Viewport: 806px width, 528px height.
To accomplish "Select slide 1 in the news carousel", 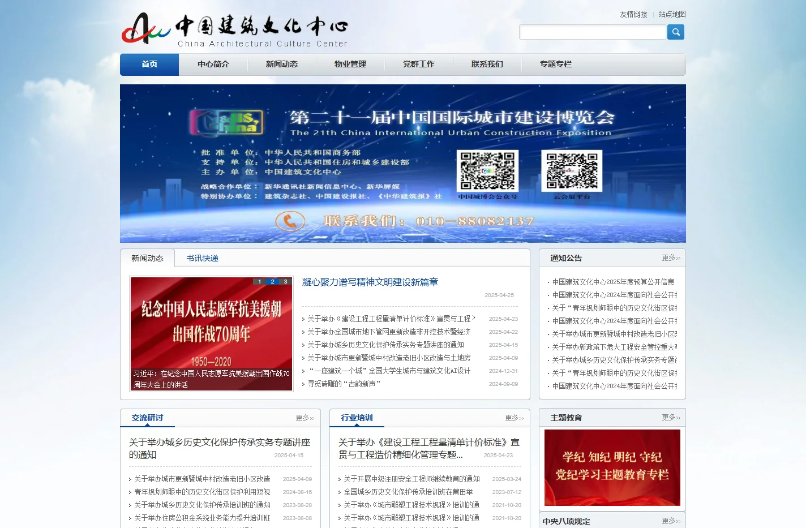I will point(259,281).
